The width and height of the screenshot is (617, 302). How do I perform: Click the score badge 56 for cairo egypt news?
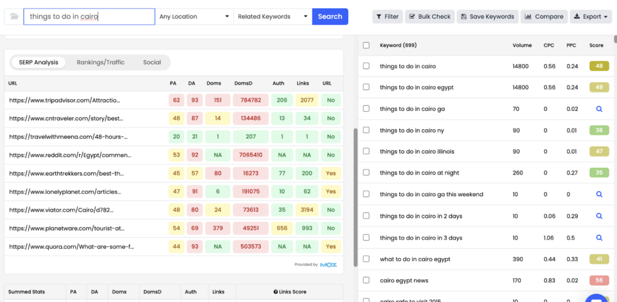(600, 280)
